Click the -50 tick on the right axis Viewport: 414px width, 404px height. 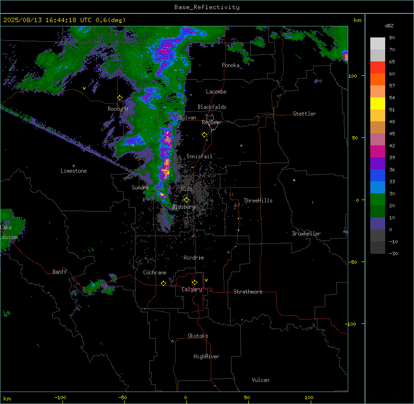coord(353,262)
